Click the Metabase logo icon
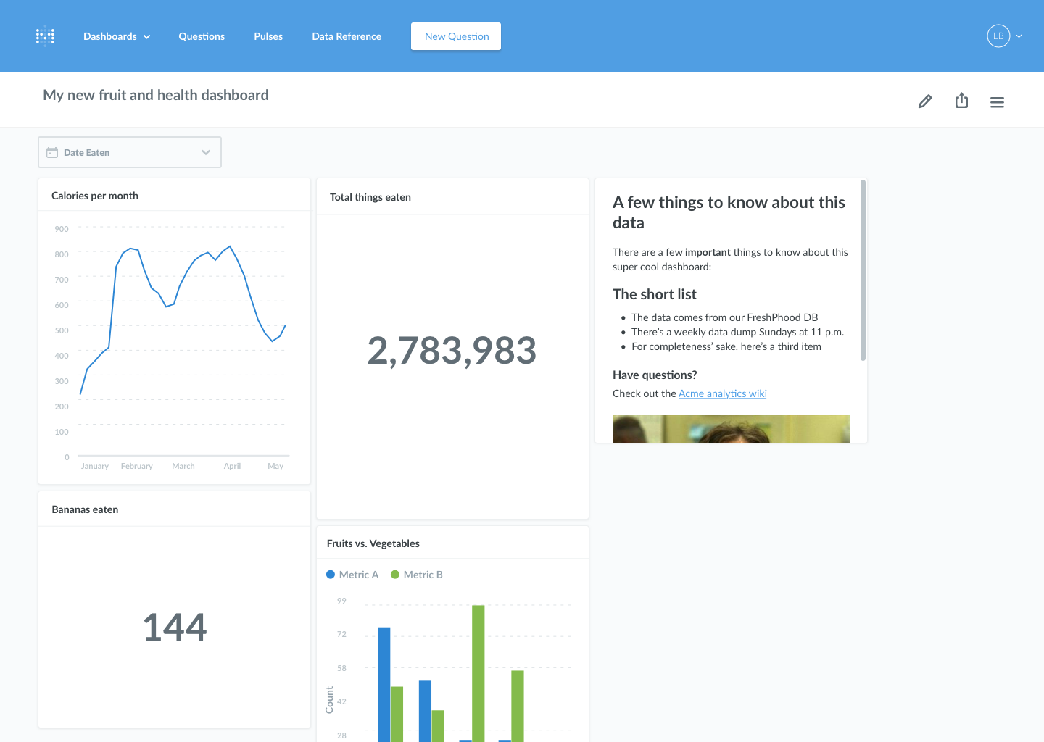1044x742 pixels. click(45, 36)
